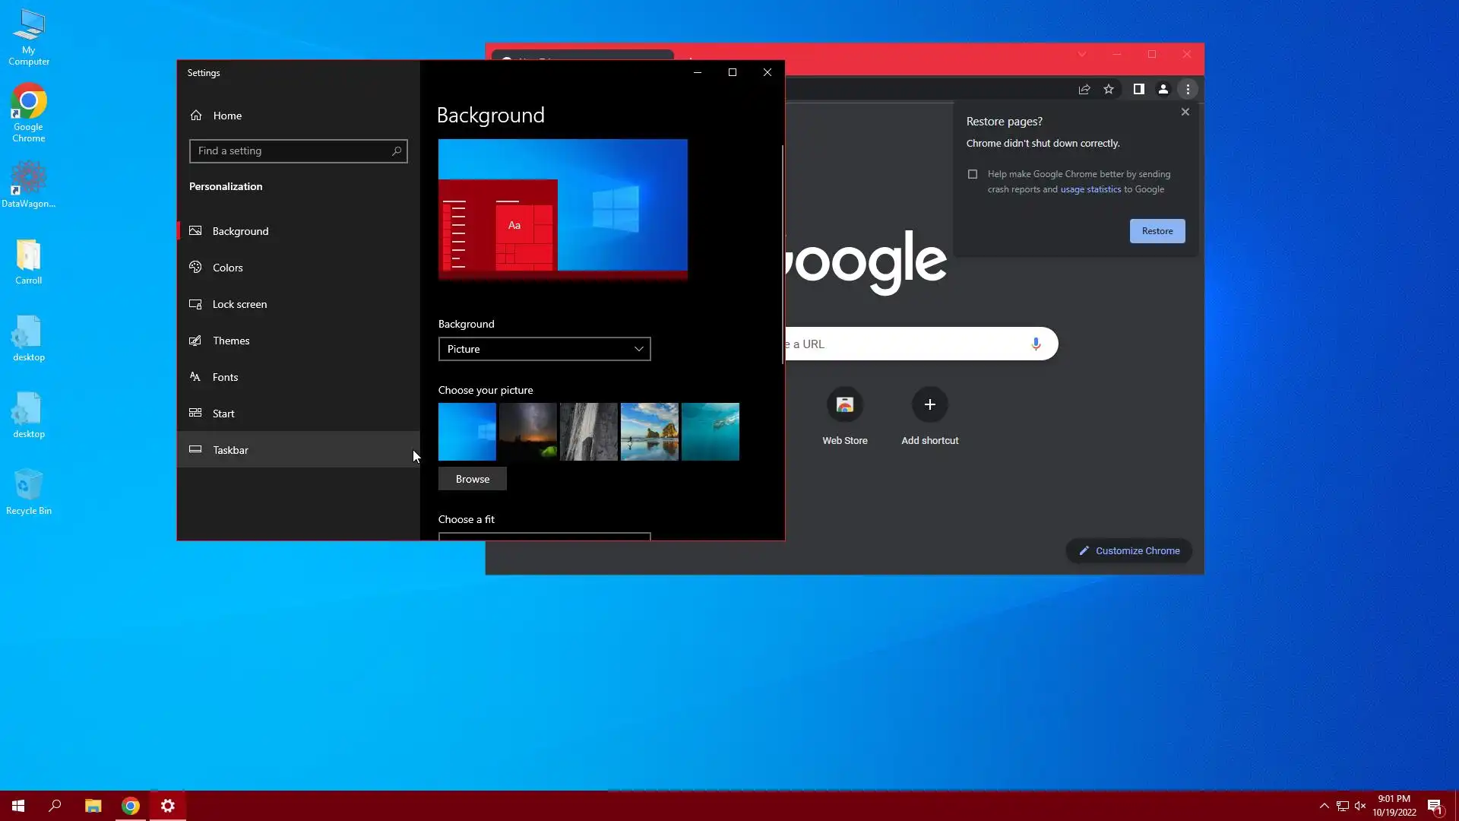Click Chrome's share page icon

[x=1084, y=90]
